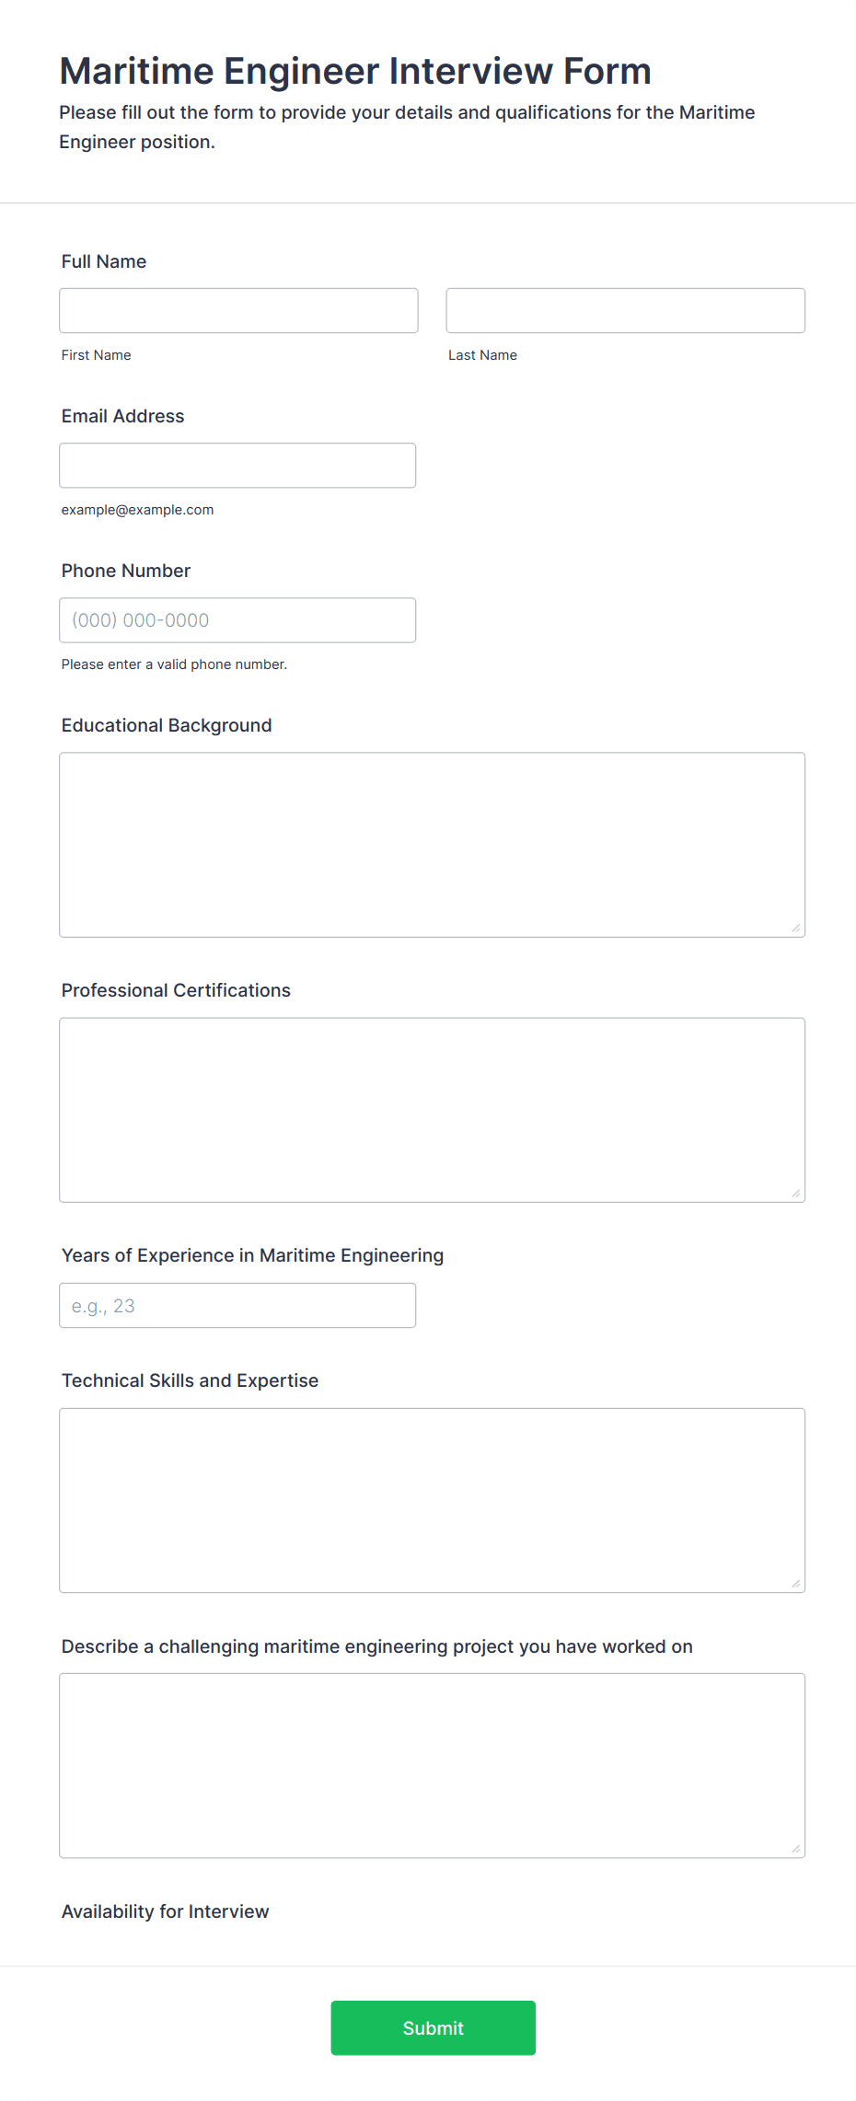Click the First Name input field

[238, 310]
